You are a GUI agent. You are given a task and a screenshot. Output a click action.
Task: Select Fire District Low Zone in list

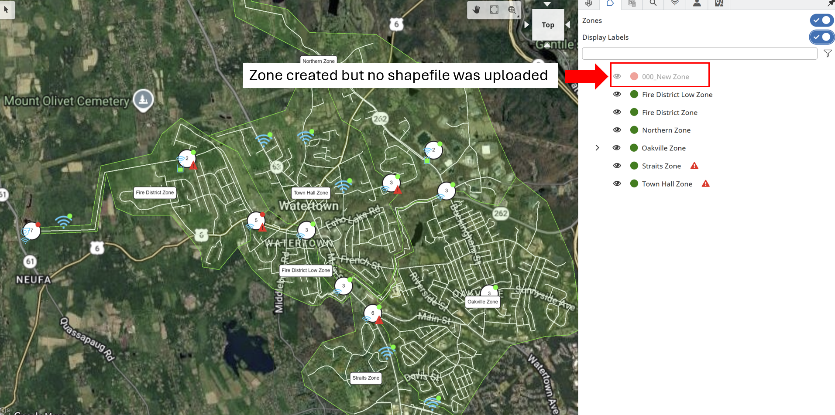point(677,95)
